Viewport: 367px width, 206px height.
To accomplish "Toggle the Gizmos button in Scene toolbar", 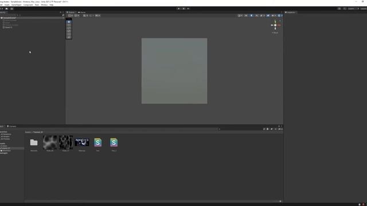I will point(279,15).
